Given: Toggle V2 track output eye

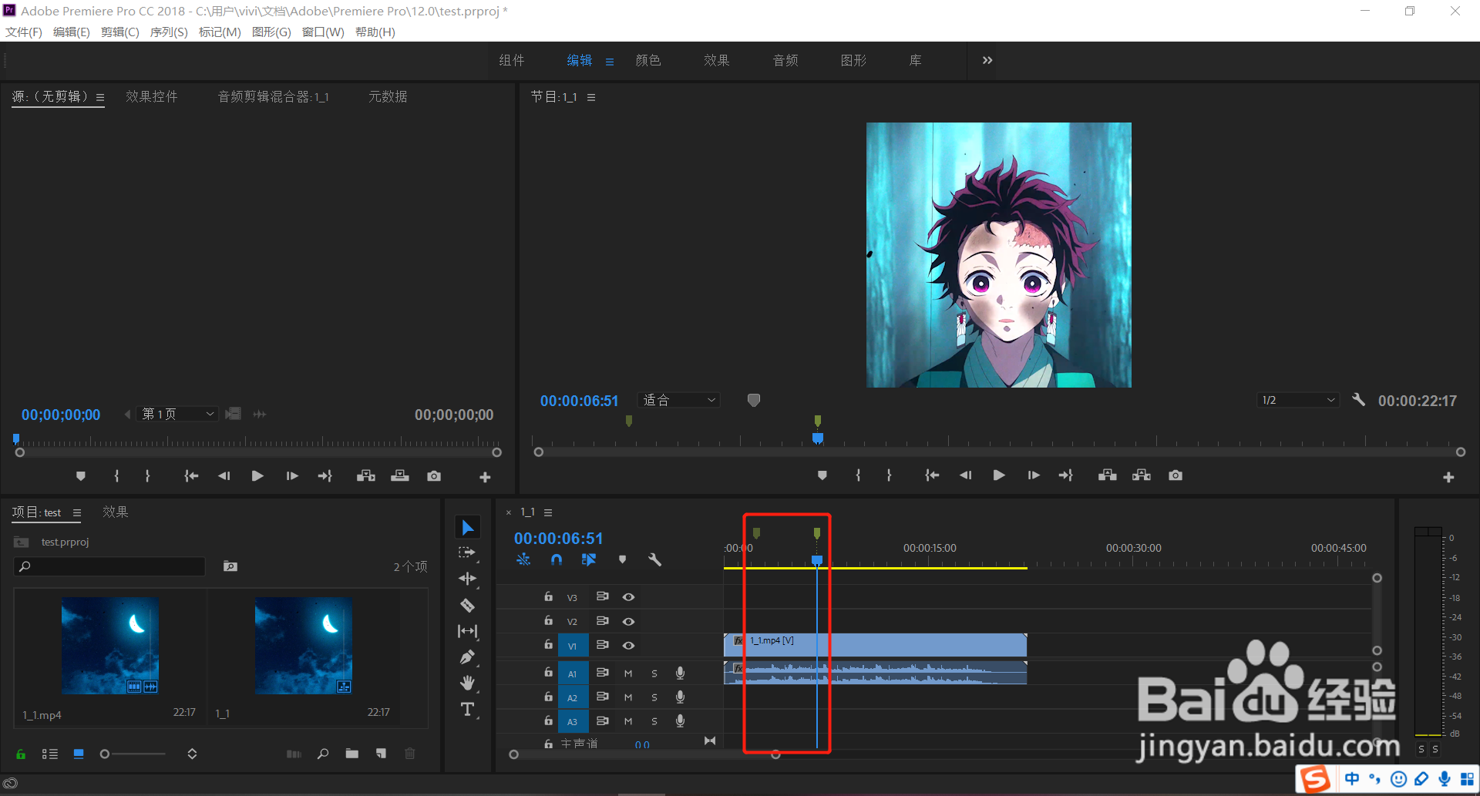Looking at the screenshot, I should pos(629,621).
